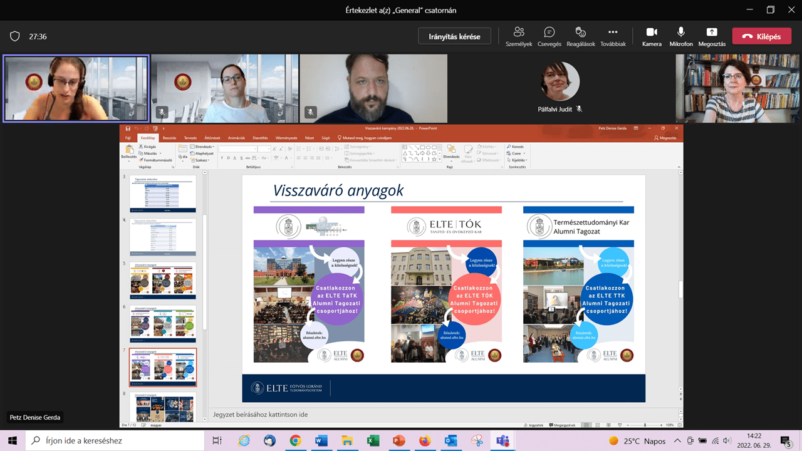Switch to the Diavetítés ribbon tab
The image size is (802, 451).
(x=261, y=138)
